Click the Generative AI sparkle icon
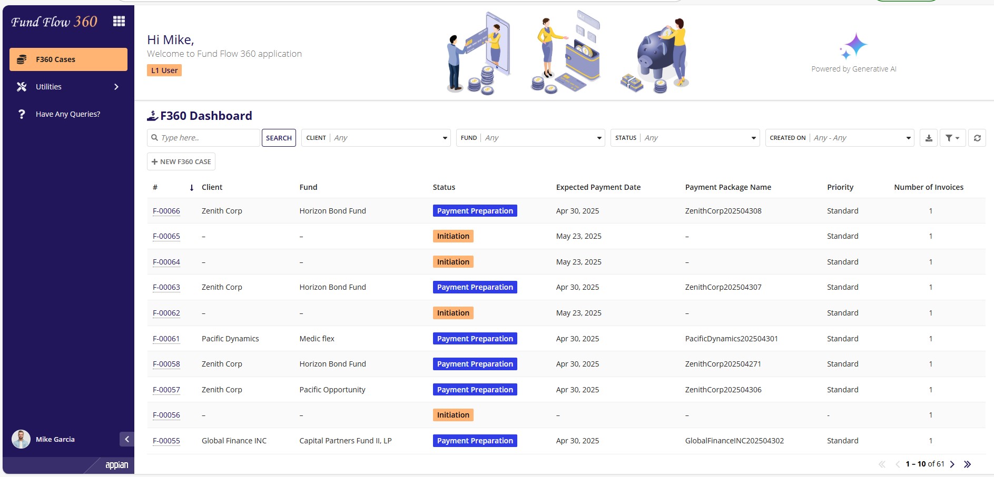Viewport: 994px width, 477px height. [x=853, y=46]
